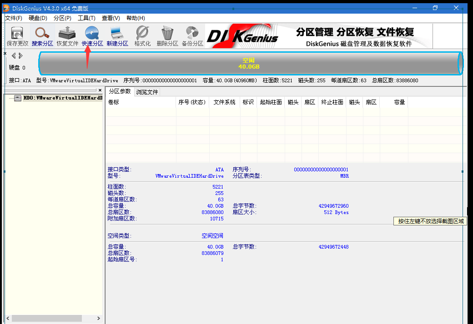Click the 接口类型 ATA value

220,169
